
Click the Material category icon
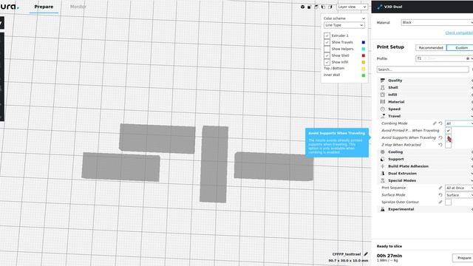click(x=383, y=102)
